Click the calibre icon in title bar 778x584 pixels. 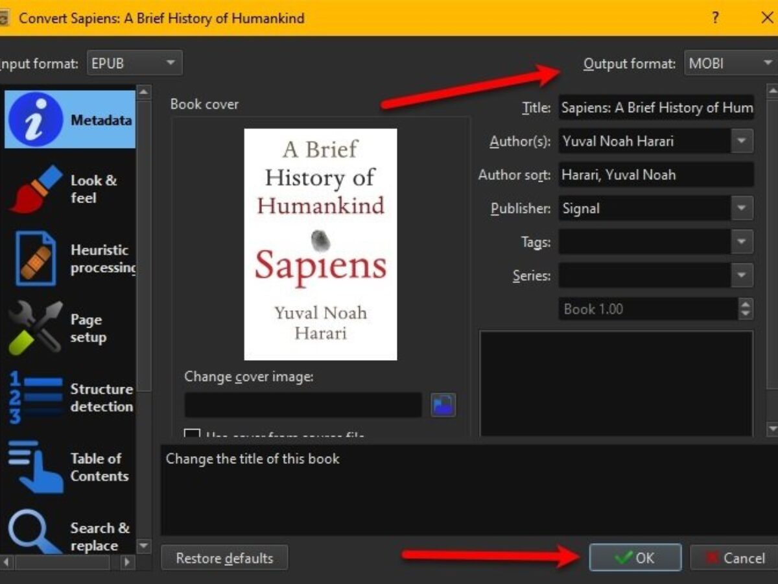pyautogui.click(x=3, y=18)
